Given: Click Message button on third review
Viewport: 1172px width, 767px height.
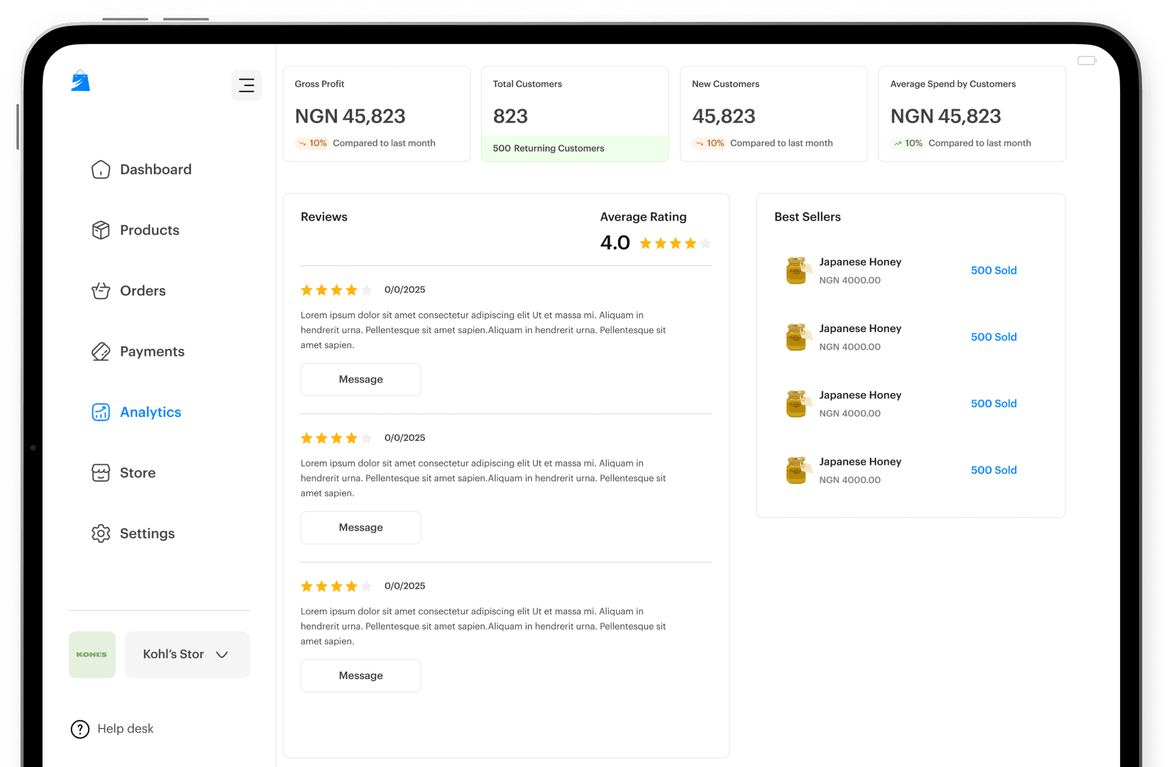Looking at the screenshot, I should (360, 675).
